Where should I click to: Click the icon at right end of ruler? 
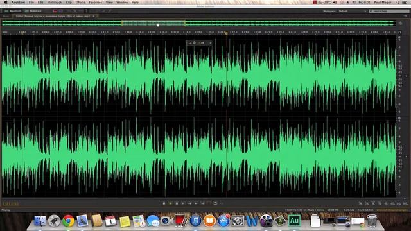tap(399, 32)
